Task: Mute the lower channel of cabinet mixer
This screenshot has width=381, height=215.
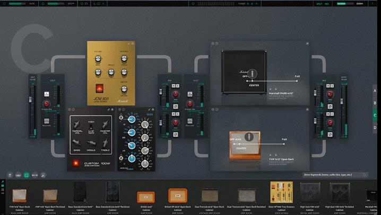Action: pyautogui.click(x=328, y=114)
